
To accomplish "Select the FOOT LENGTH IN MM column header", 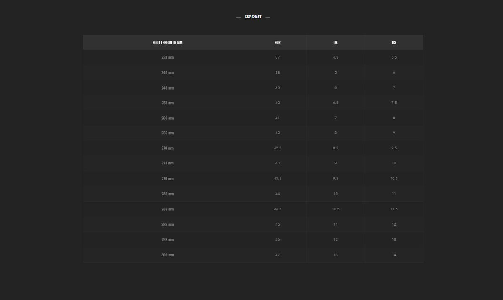I will click(x=168, y=42).
